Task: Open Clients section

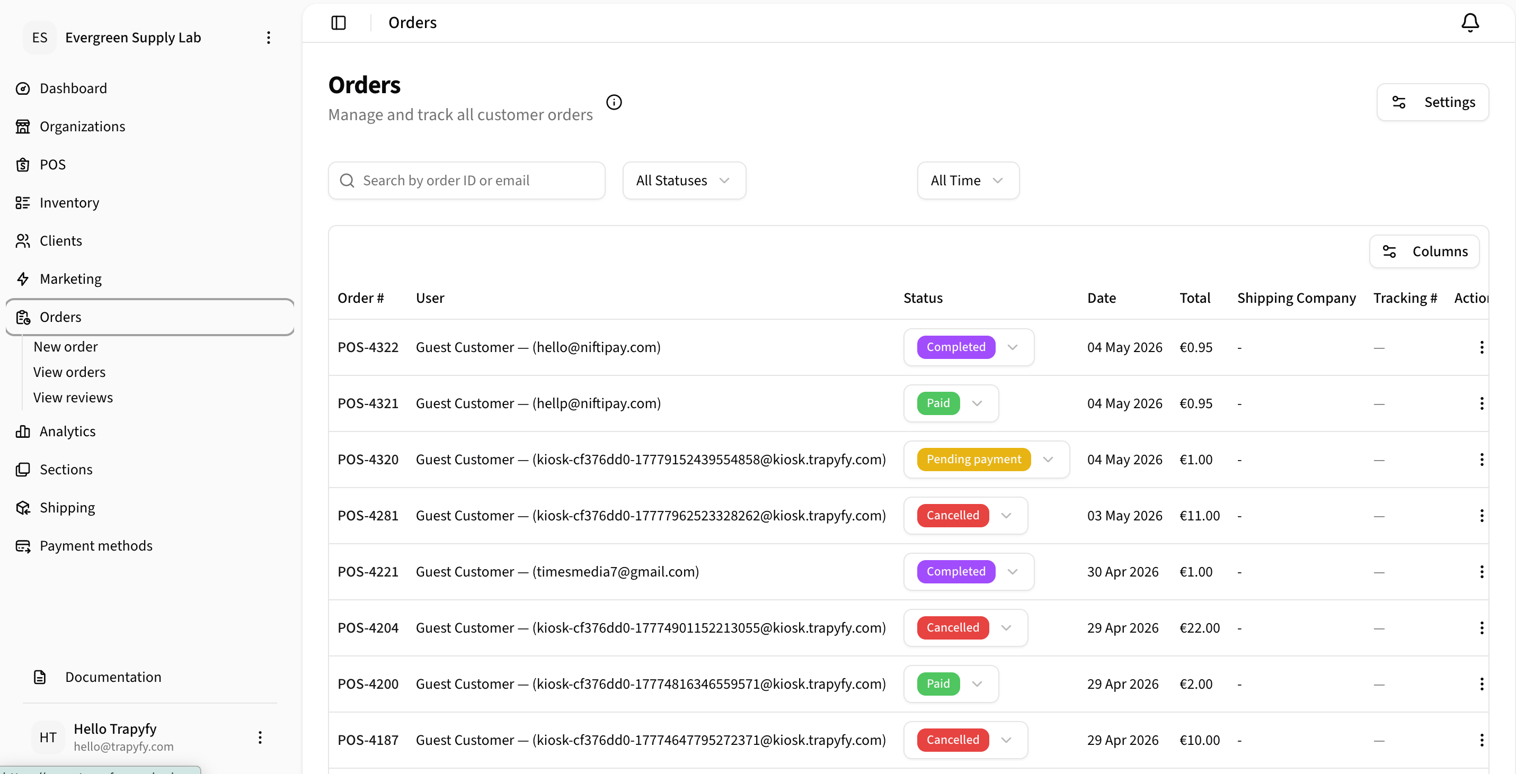Action: click(150, 241)
